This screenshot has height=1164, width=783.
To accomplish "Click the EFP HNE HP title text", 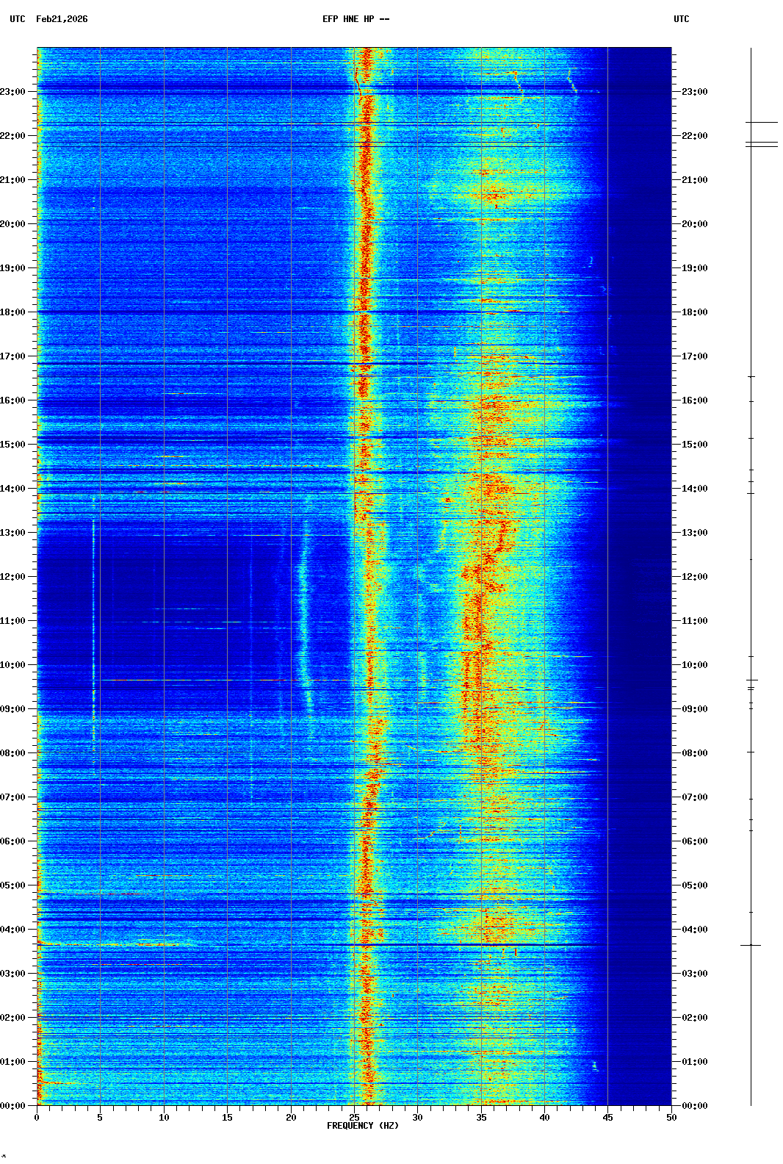I will pos(356,19).
